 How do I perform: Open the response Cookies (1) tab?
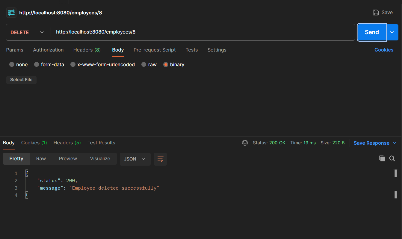click(x=34, y=143)
